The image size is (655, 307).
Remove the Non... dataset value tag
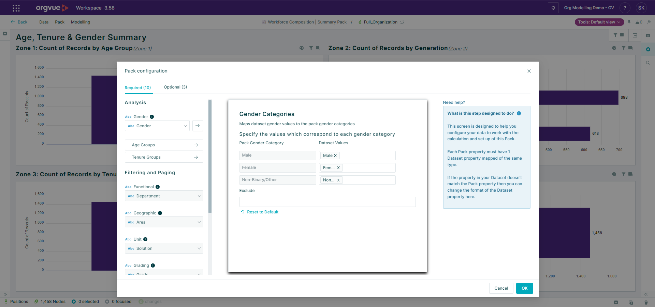coord(338,180)
